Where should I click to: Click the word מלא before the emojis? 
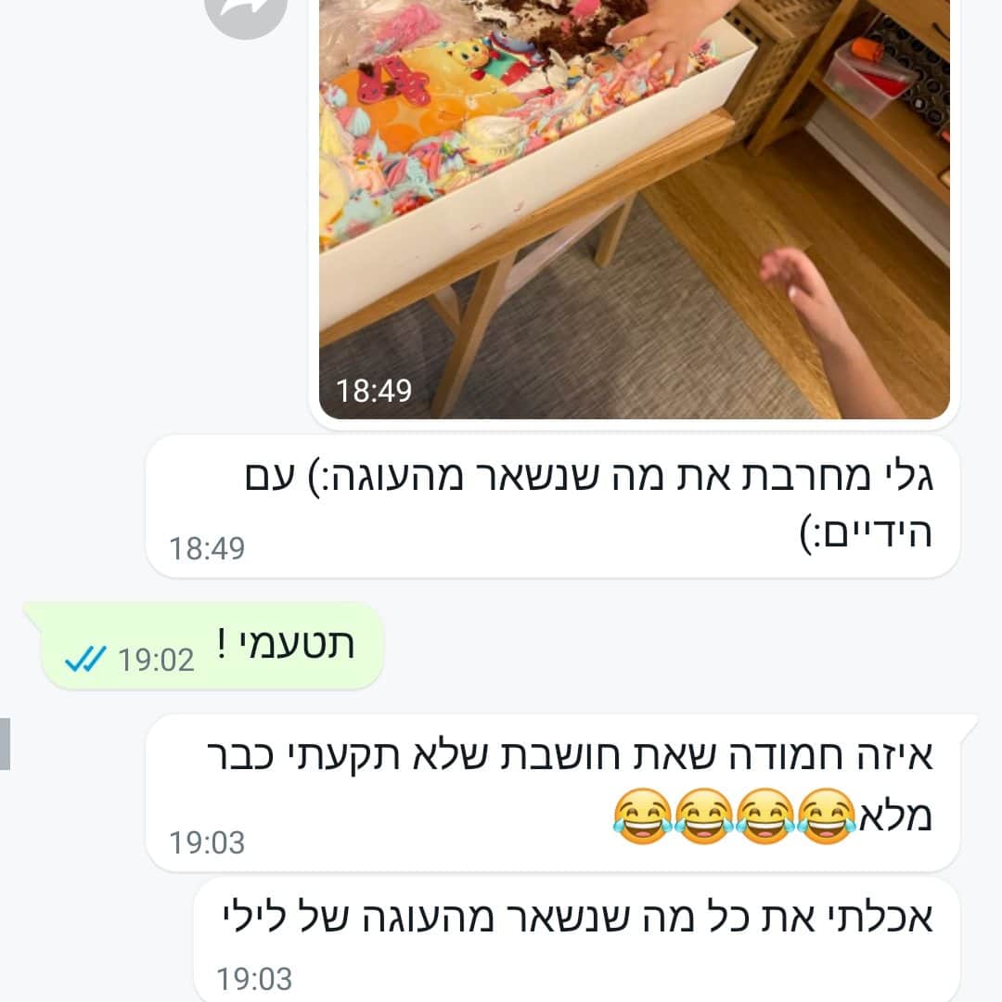[x=896, y=816]
